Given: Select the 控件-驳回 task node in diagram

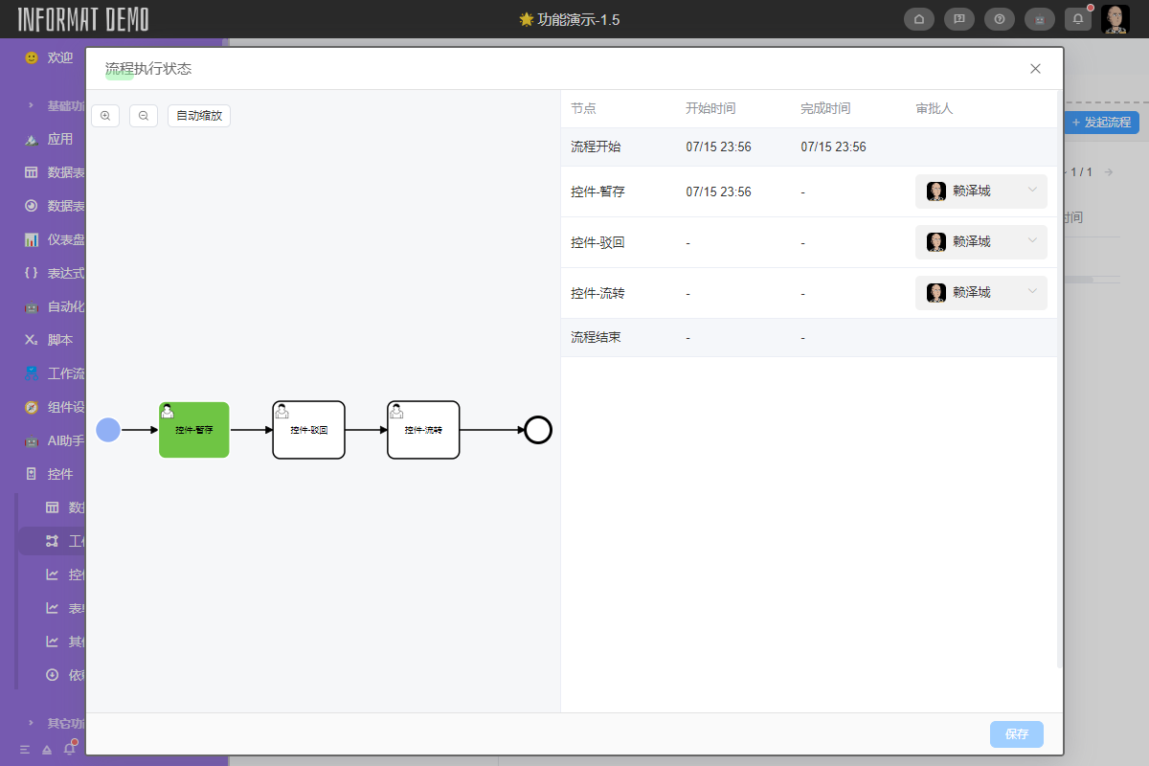Looking at the screenshot, I should [308, 430].
